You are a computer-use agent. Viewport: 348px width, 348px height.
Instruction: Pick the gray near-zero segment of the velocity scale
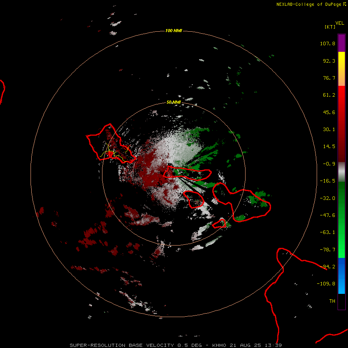(341, 172)
